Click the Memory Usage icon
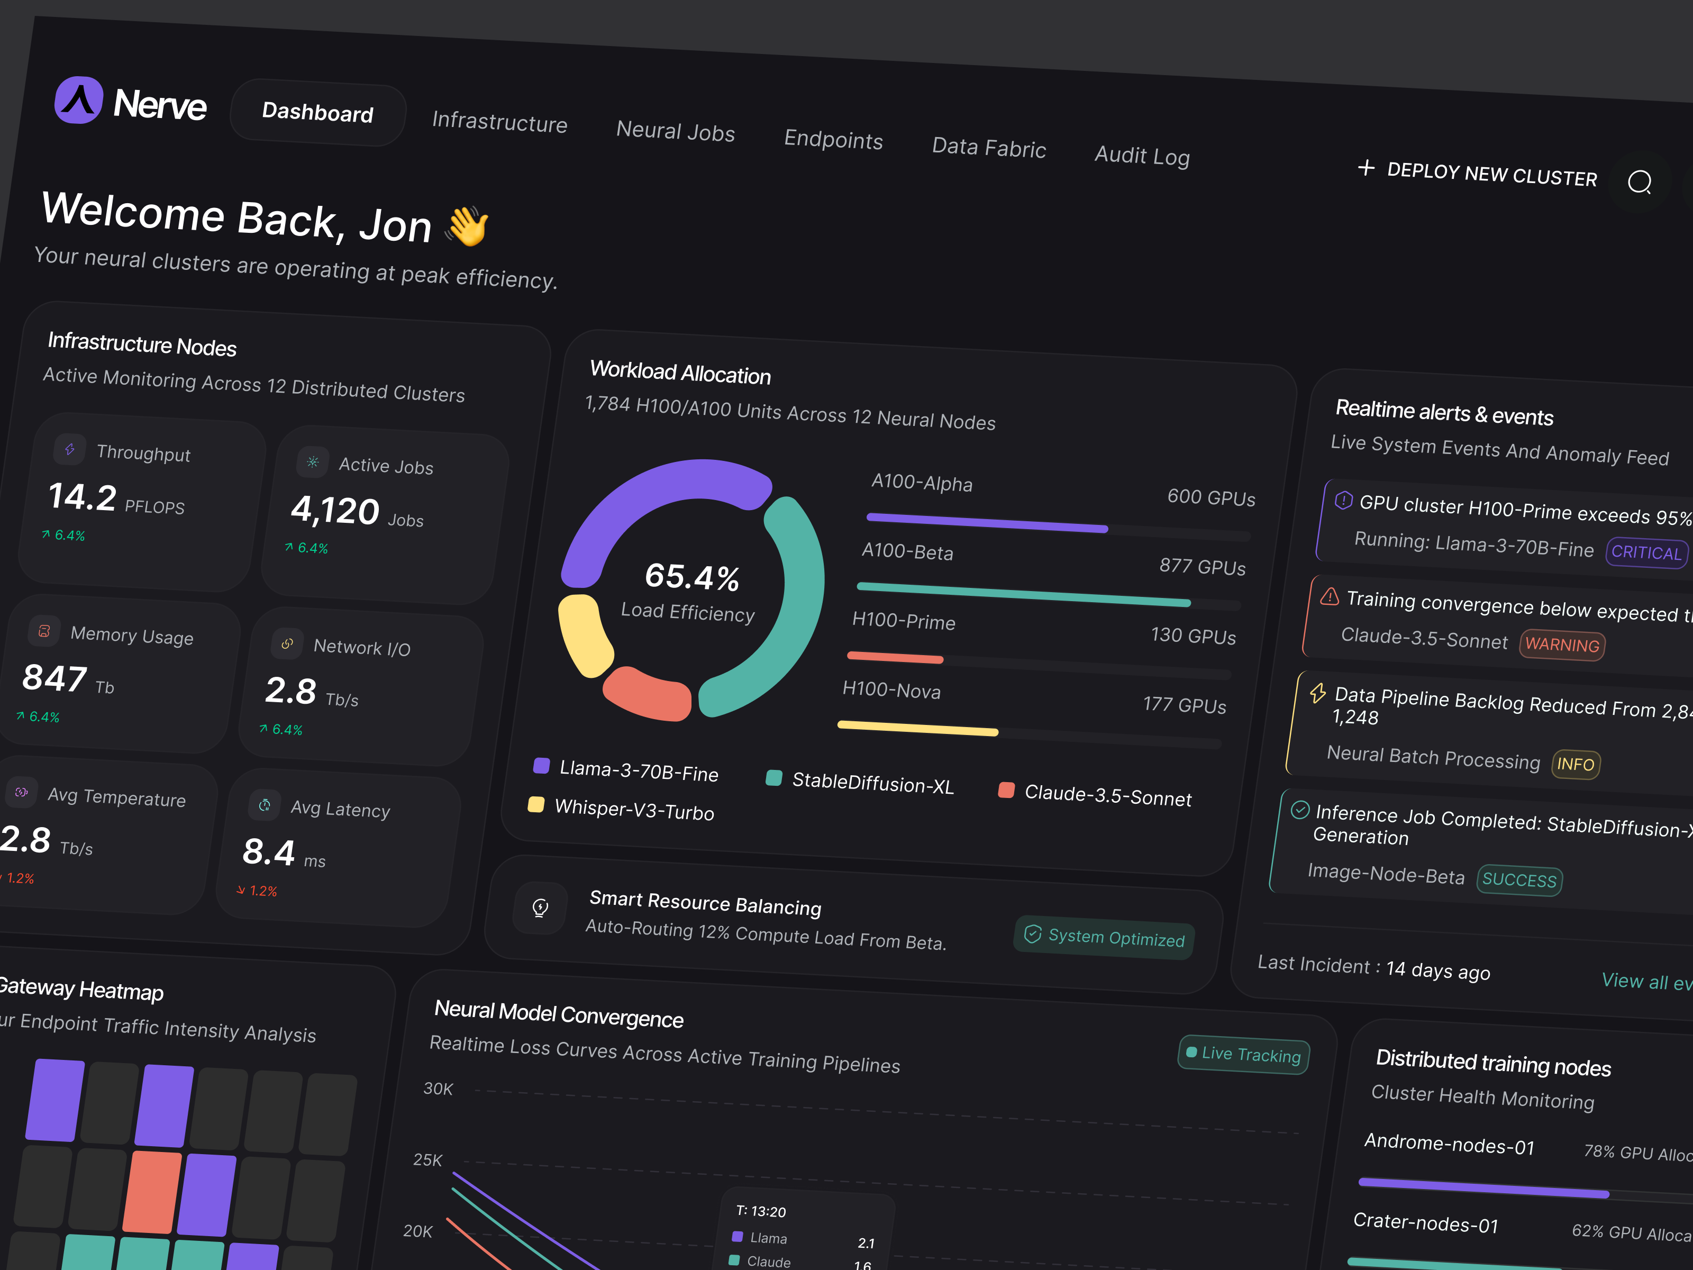Viewport: 1693px width, 1270px height. coord(43,631)
